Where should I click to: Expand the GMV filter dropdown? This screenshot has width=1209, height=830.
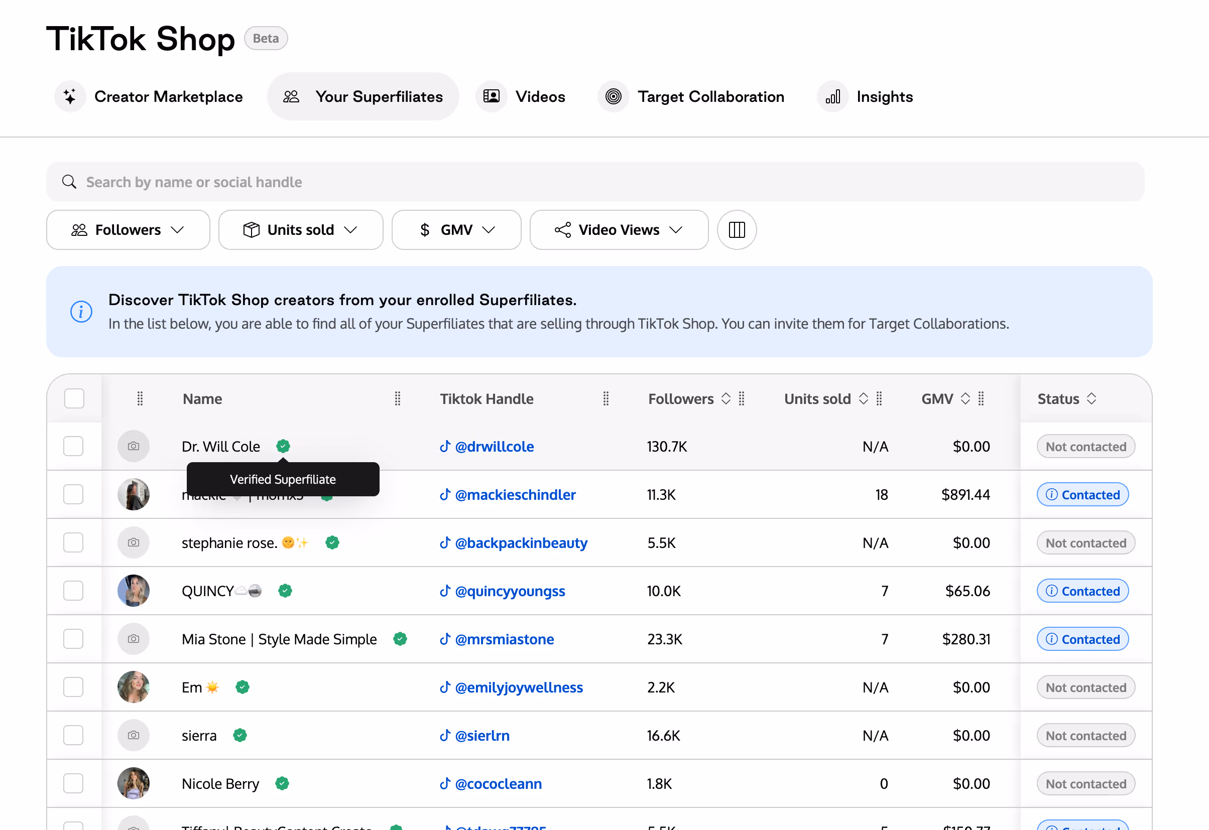pyautogui.click(x=456, y=229)
